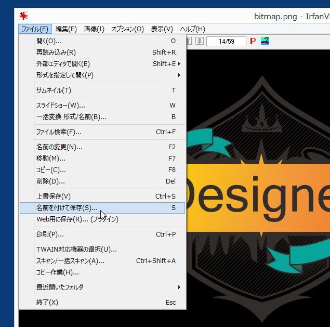Select Web用に保存(R)... (プラグイン) entry
330x327 pixels.
102,219
